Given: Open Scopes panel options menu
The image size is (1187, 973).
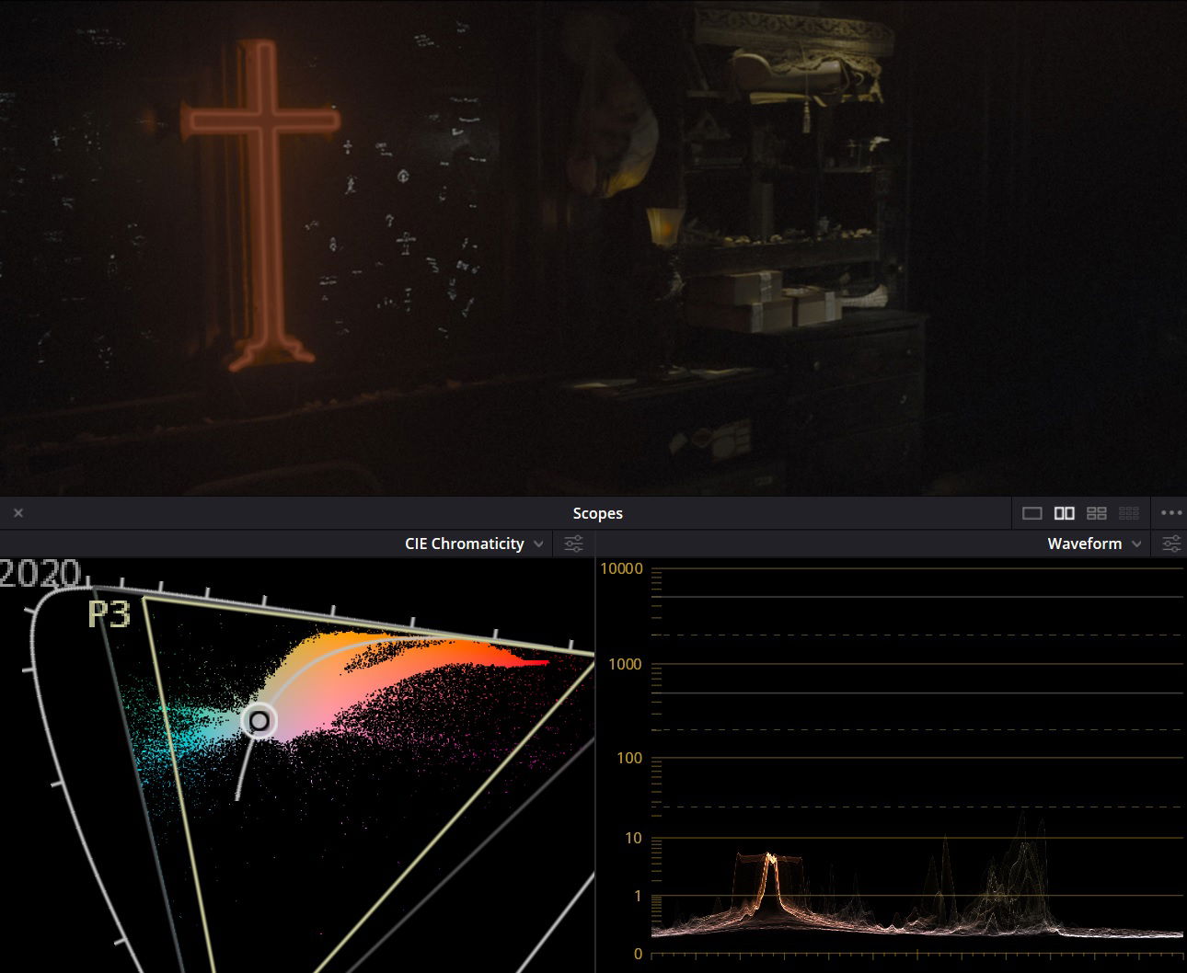Looking at the screenshot, I should tap(1171, 513).
